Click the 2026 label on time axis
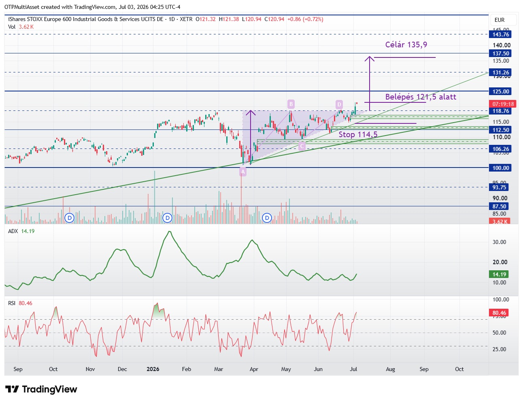Screen dimensions: 523x403 click(x=153, y=369)
